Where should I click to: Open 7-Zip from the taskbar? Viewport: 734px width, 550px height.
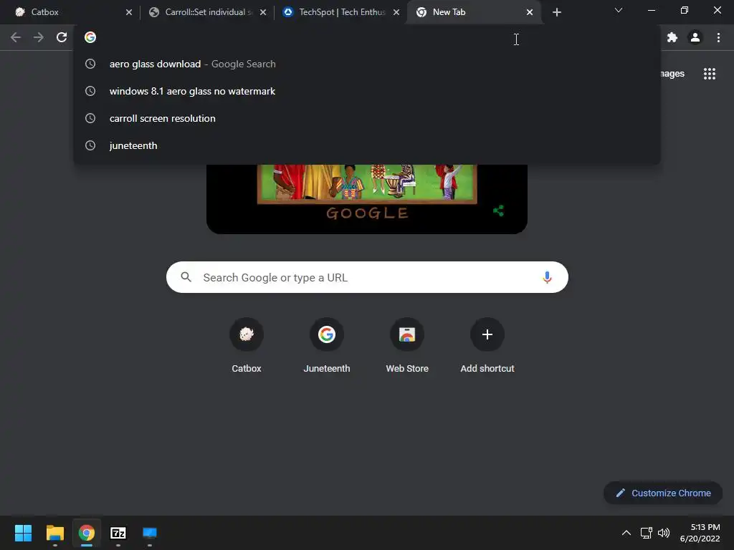click(118, 533)
